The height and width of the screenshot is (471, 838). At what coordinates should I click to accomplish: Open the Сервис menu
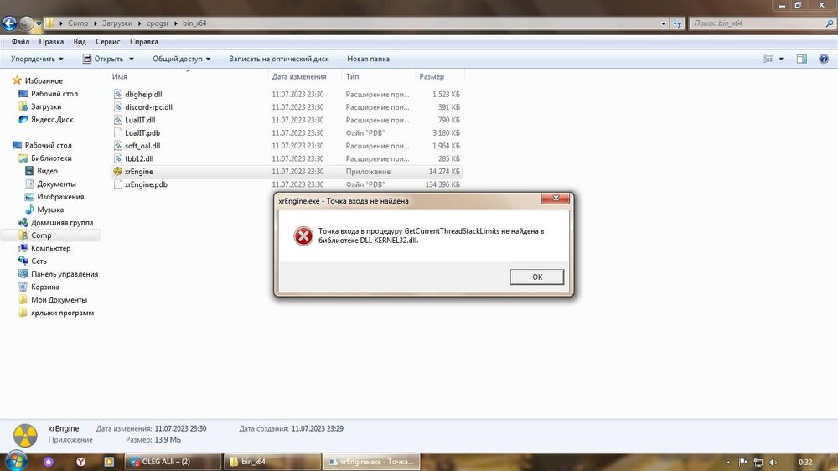pos(108,42)
